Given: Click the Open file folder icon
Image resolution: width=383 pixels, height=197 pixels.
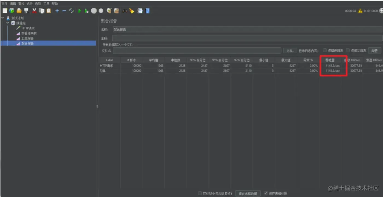Looking at the screenshot, I should [x=19, y=11].
